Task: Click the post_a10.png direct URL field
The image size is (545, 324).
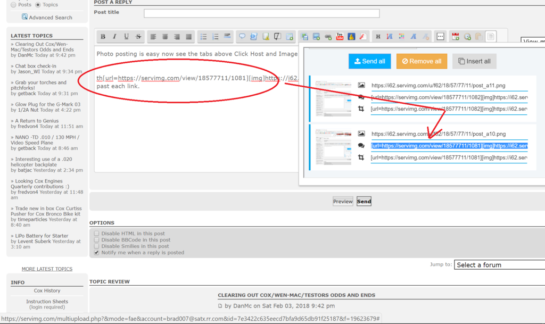Action: point(449,134)
